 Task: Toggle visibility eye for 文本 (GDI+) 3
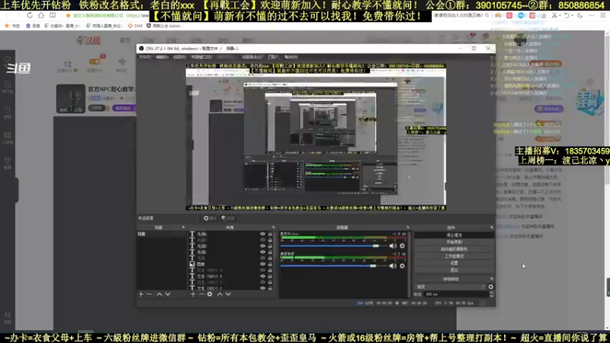pos(262,282)
